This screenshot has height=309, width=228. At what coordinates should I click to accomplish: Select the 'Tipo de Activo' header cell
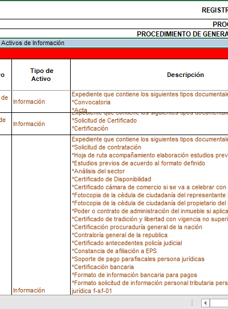point(41,75)
